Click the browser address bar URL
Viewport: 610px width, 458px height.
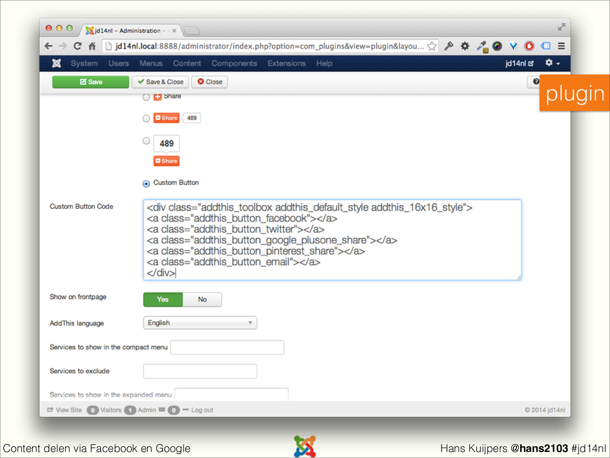click(x=270, y=46)
